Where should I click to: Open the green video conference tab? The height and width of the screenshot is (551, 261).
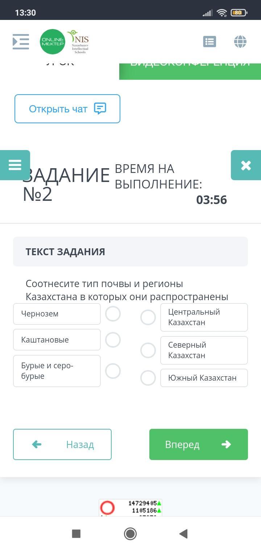coord(190,71)
